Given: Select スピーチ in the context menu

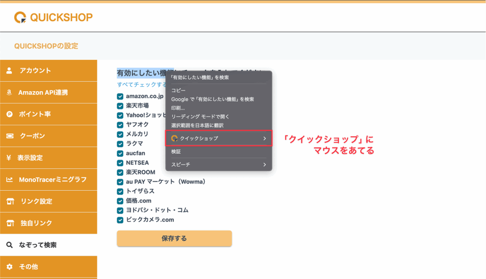Looking at the screenshot, I should tap(219, 165).
